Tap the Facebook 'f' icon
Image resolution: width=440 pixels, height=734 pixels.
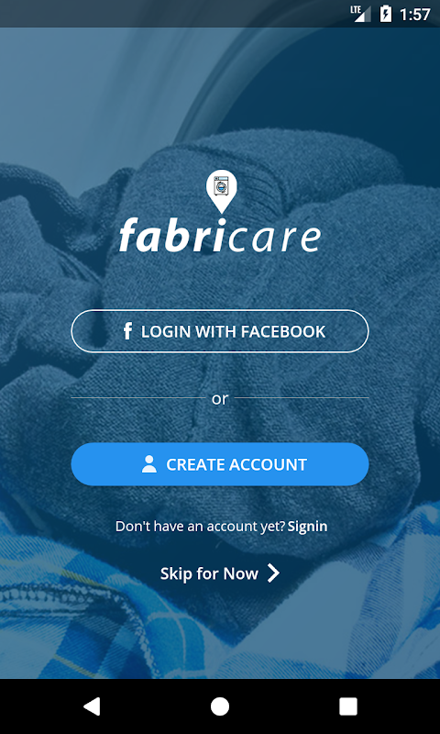127,331
